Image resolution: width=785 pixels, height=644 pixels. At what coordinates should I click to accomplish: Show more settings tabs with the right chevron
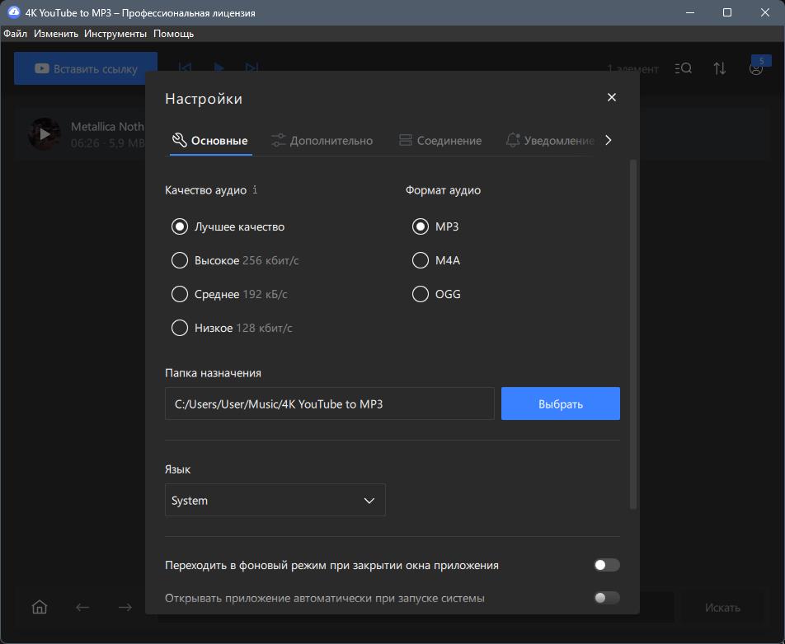point(609,141)
